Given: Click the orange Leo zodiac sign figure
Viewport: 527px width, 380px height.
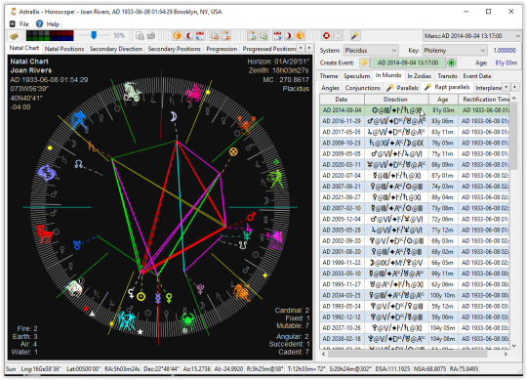Looking at the screenshot, I should [241, 292].
